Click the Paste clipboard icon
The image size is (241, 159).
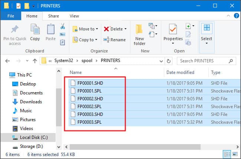coord(50,29)
